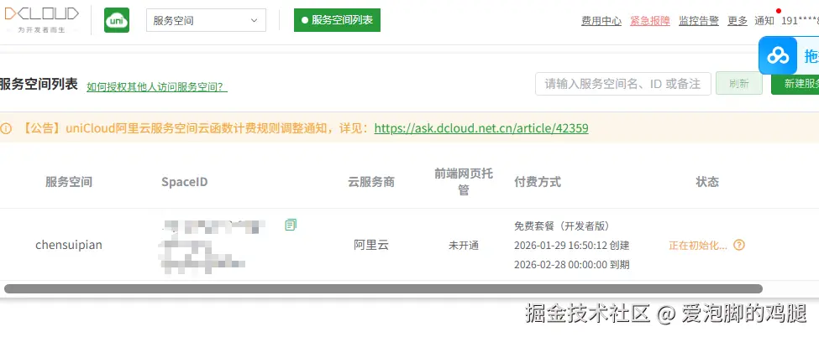
Task: Open the 服务空间 dropdown selector
Action: [206, 20]
